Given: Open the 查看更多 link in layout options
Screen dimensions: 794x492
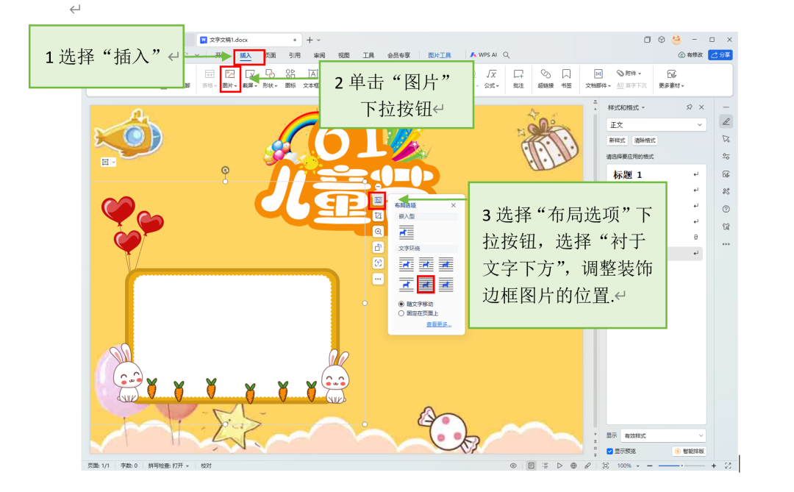Looking at the screenshot, I should pyautogui.click(x=438, y=324).
